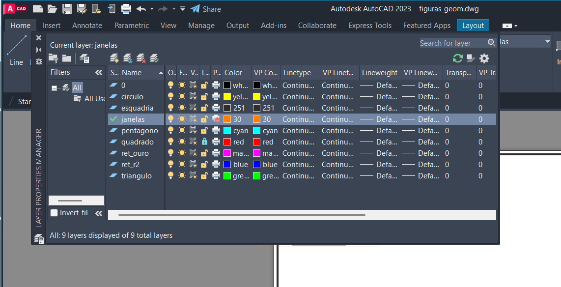Collapse the All filter tree node
Viewport: 561px width, 287px height.
[54, 87]
